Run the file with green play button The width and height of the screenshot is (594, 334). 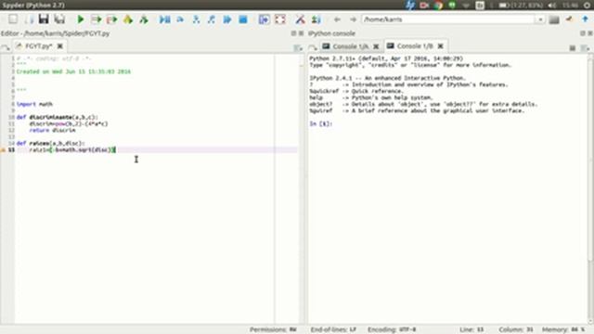[x=81, y=19]
